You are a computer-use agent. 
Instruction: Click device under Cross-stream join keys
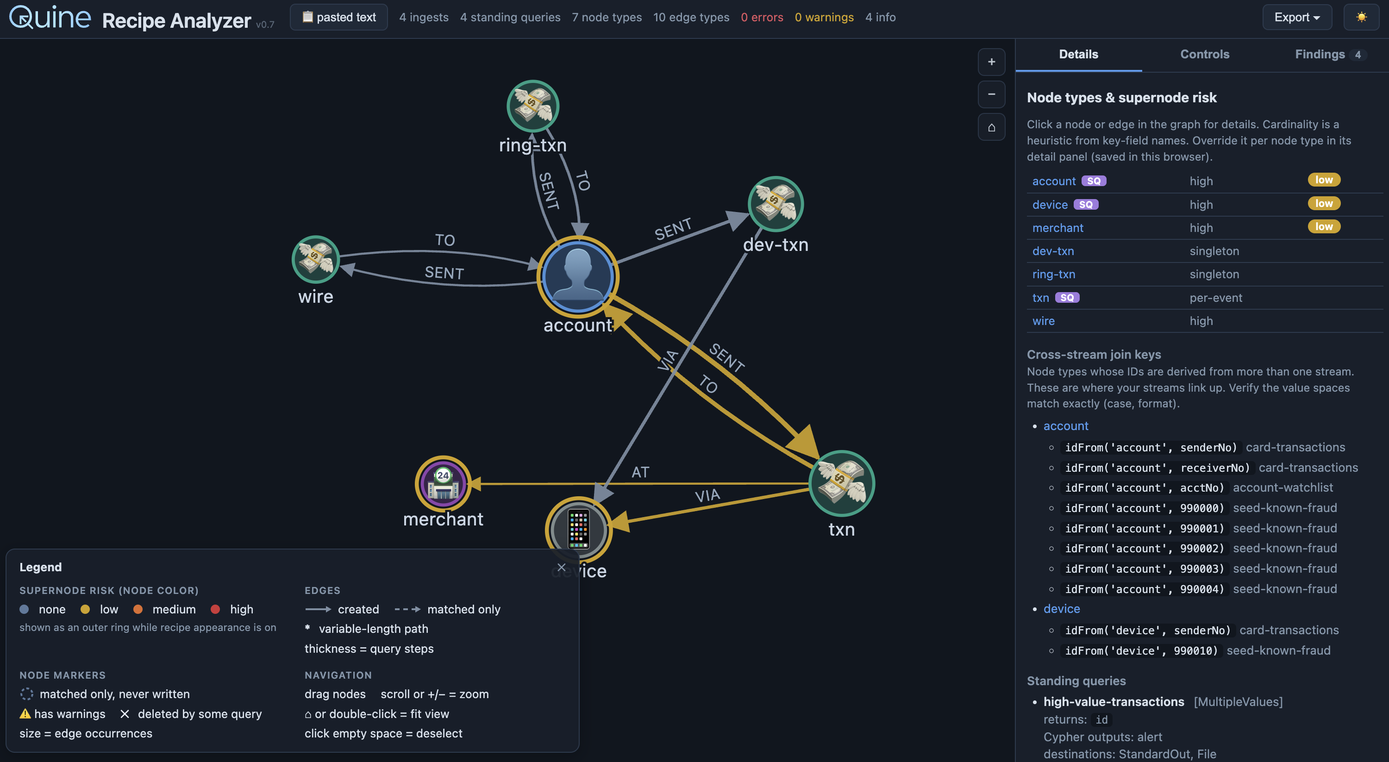(x=1061, y=609)
